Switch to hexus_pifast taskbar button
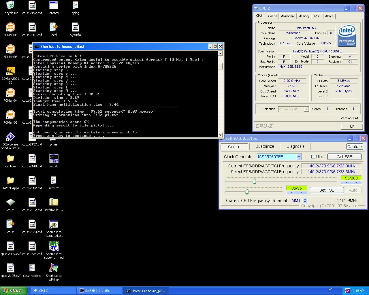 (x=146, y=291)
